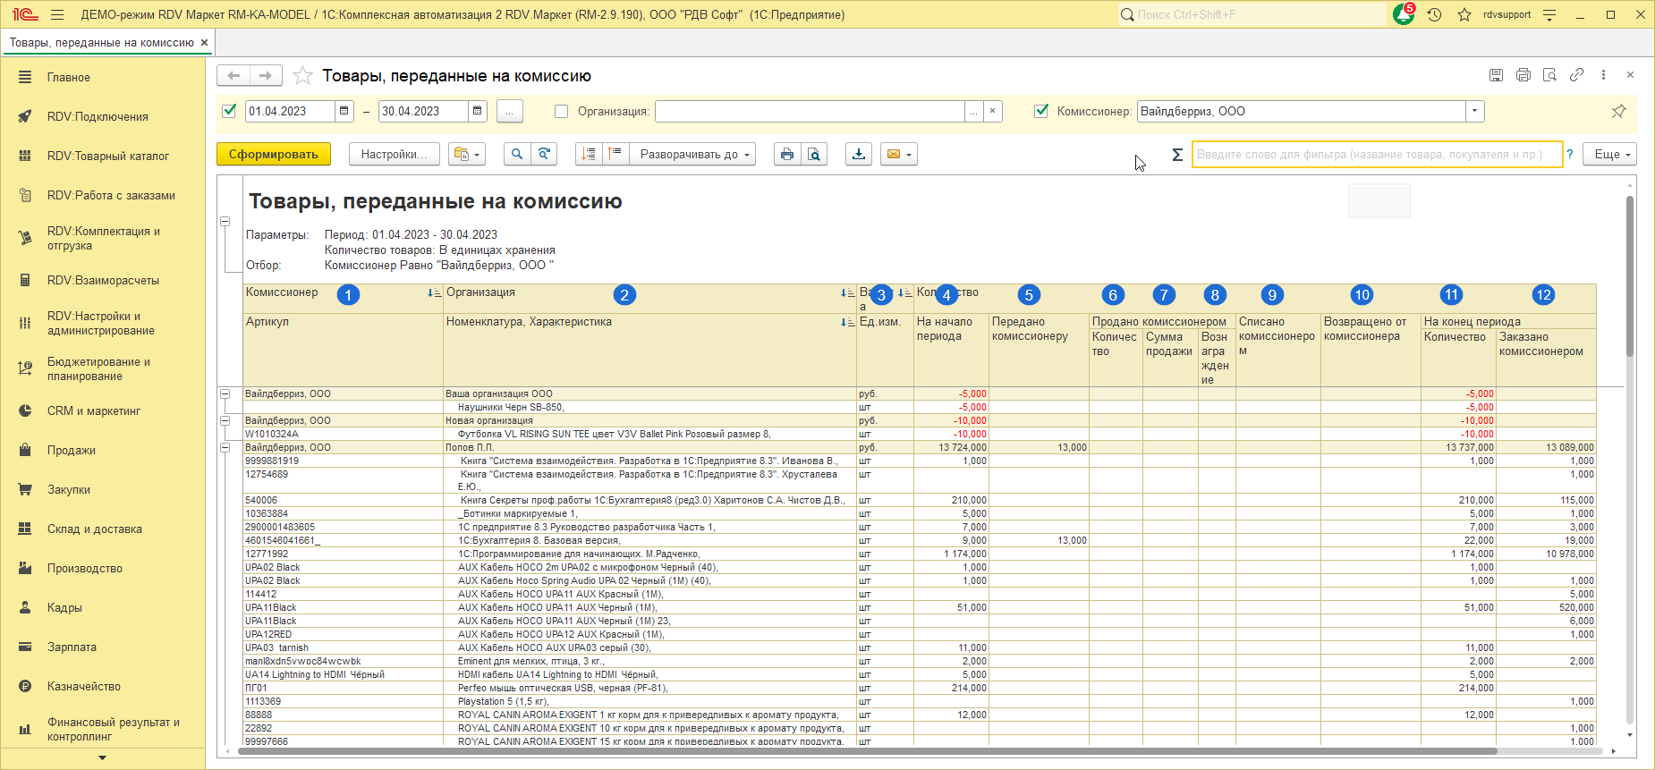Click the Сформировать button
This screenshot has width=1655, height=770.
pyautogui.click(x=273, y=155)
